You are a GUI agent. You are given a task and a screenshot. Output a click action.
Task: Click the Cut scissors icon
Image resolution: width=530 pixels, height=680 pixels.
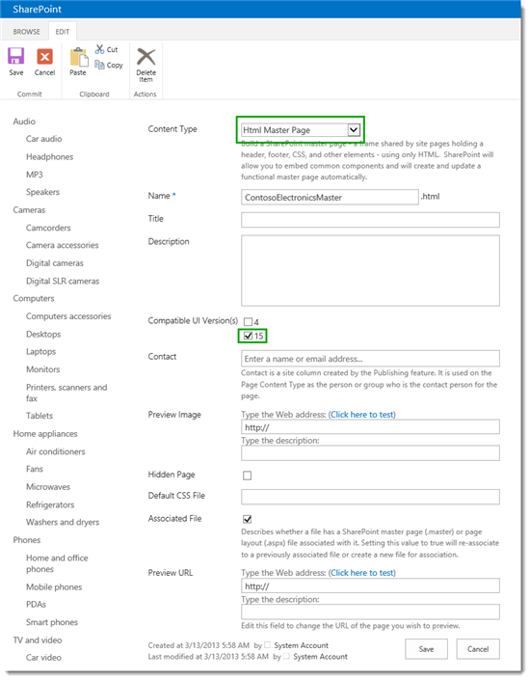100,49
